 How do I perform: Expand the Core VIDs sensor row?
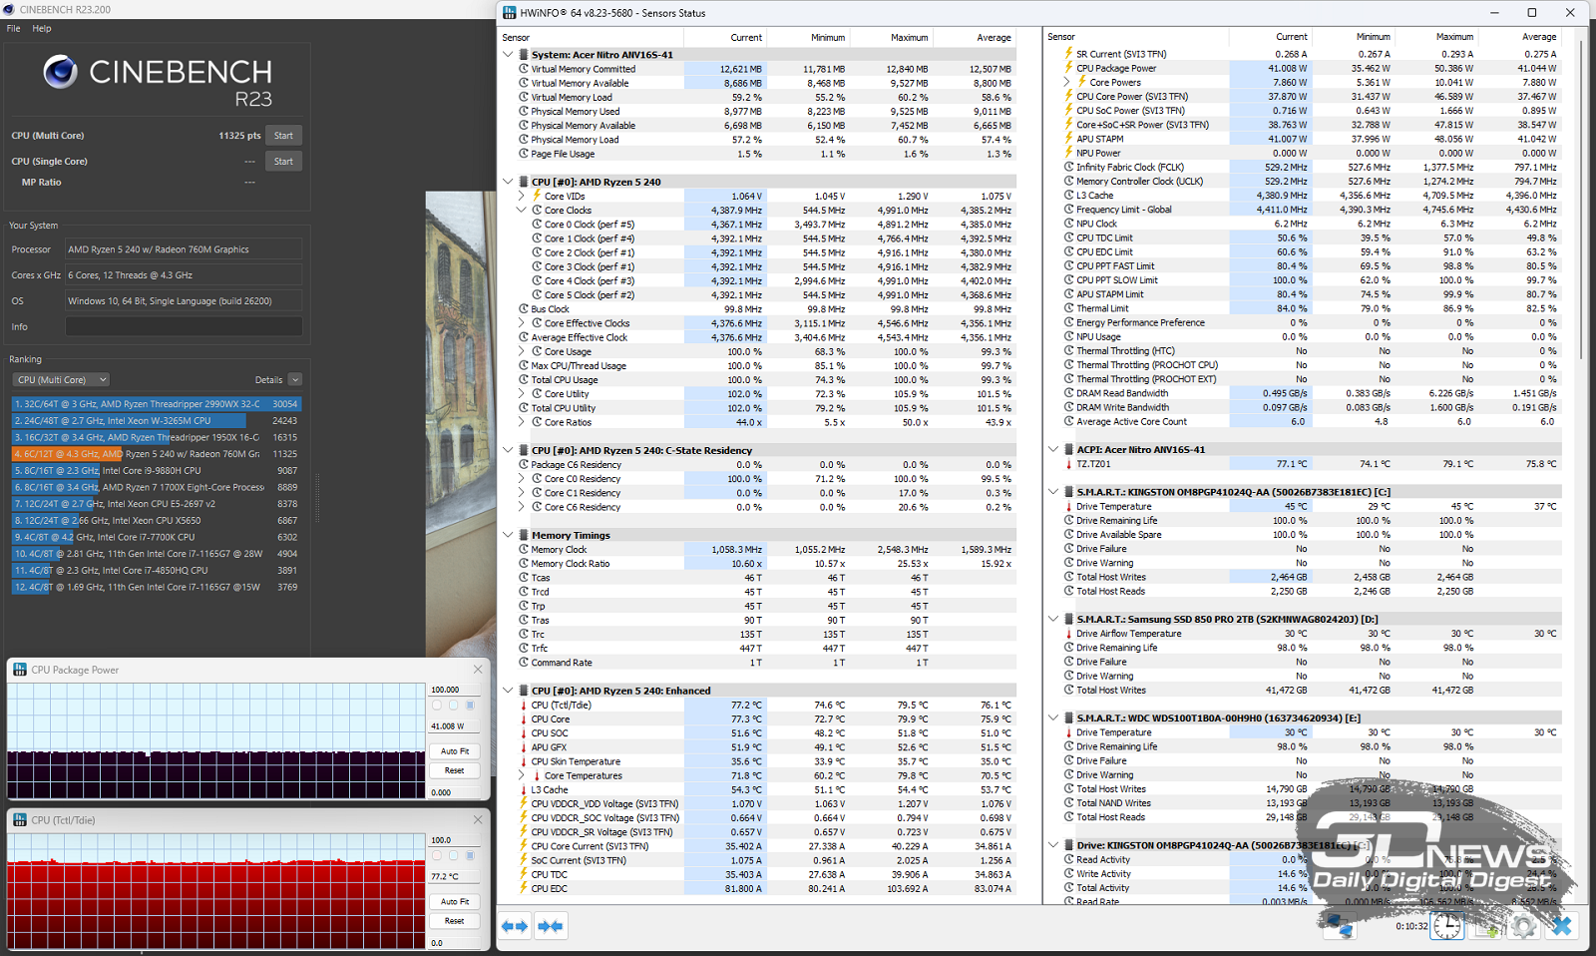coord(521,197)
